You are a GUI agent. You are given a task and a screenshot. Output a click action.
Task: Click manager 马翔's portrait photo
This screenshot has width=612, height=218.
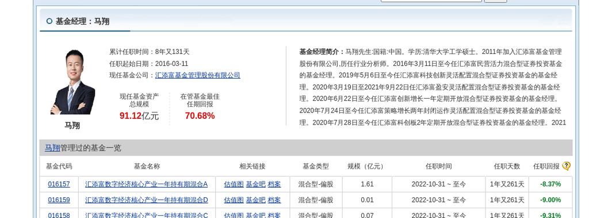point(72,81)
